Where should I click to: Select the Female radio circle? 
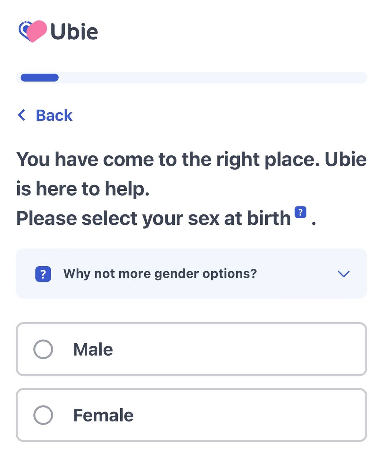43,415
